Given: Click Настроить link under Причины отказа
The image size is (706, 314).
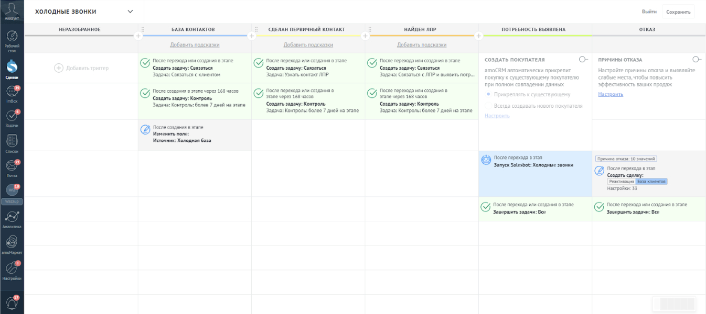Looking at the screenshot, I should pyautogui.click(x=611, y=94).
